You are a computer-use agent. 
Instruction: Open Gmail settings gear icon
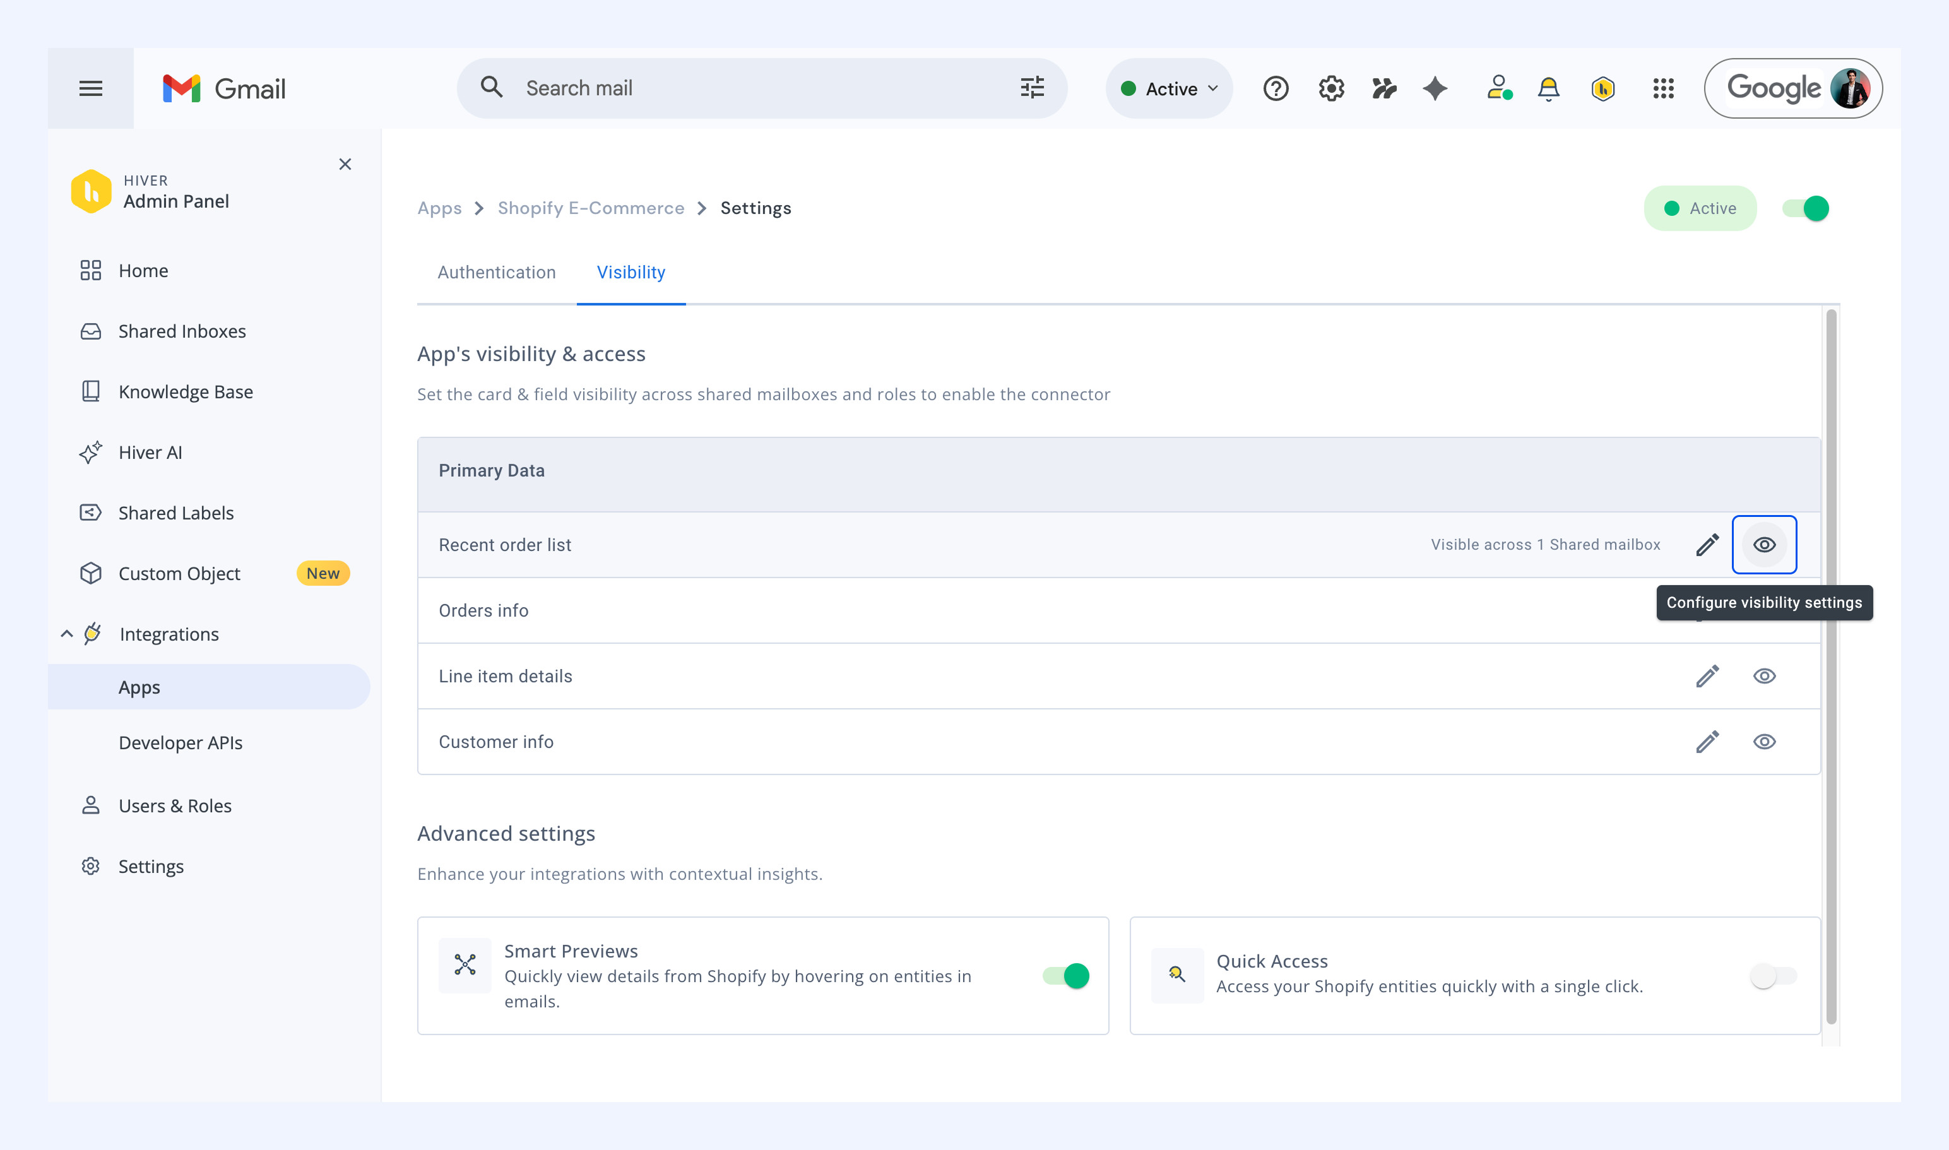[1331, 88]
